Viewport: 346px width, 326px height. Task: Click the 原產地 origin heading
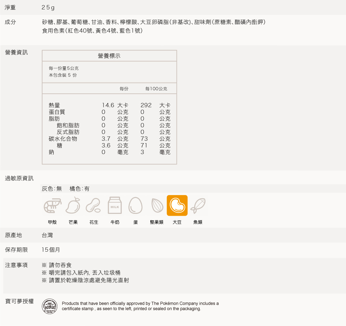[13, 235]
